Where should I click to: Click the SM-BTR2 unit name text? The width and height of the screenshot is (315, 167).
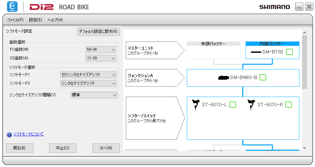coord(273,52)
